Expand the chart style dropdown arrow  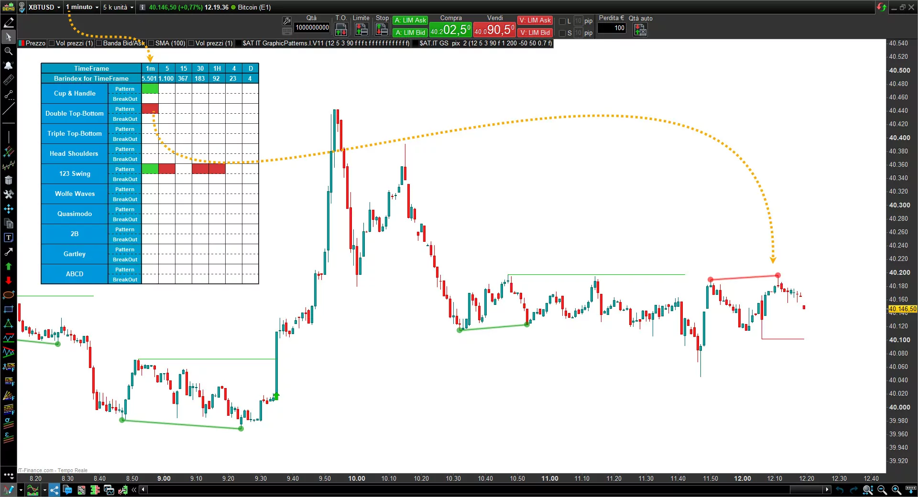pos(21,490)
